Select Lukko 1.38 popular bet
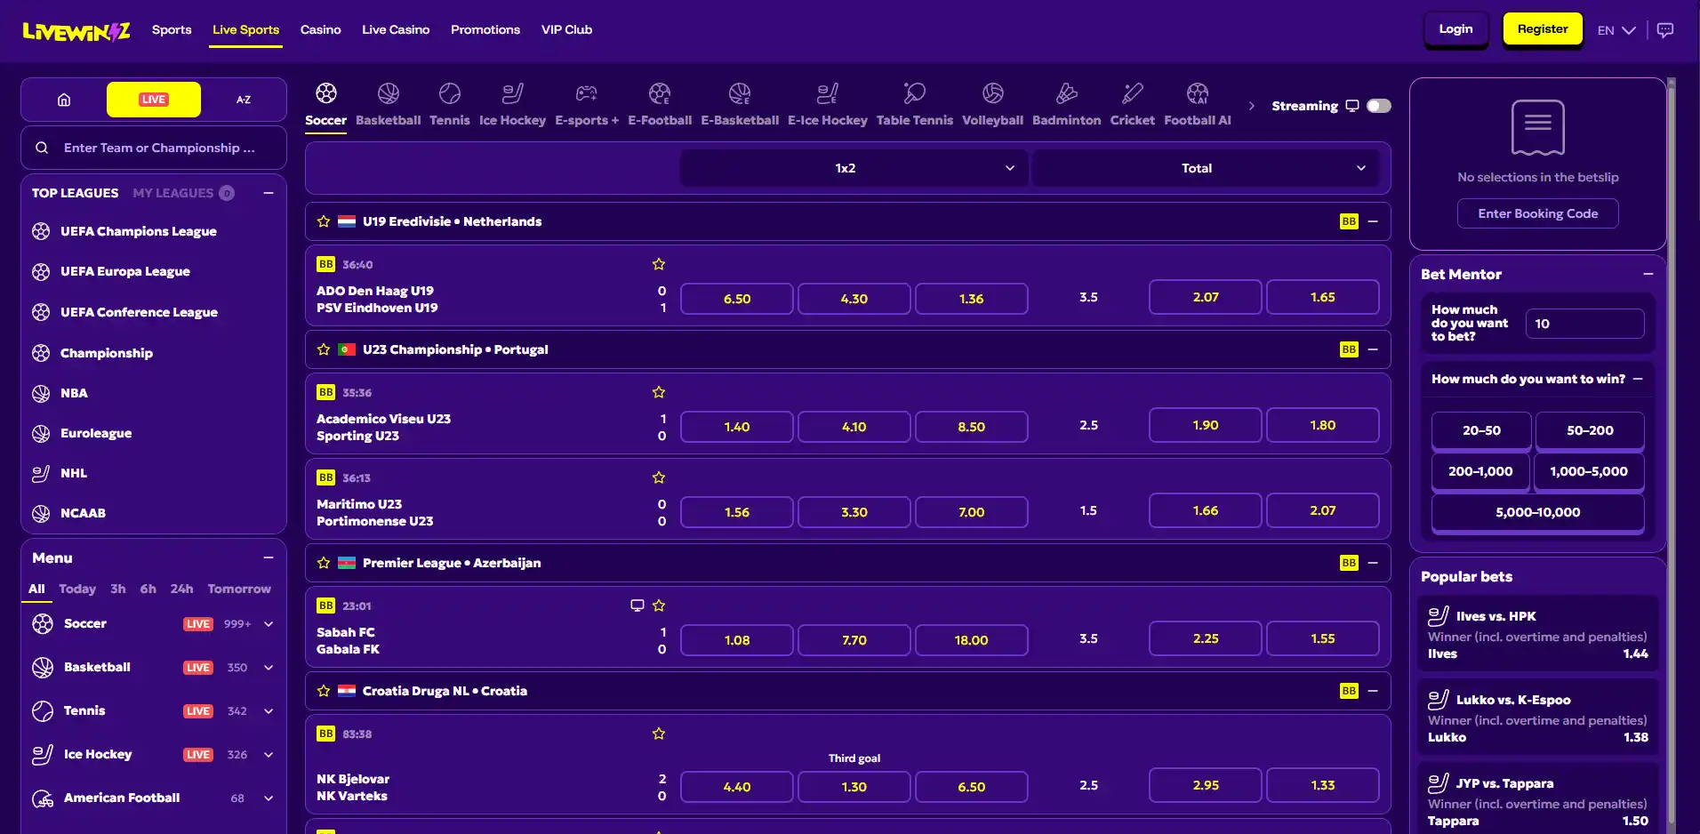The width and height of the screenshot is (1700, 834). [1537, 718]
